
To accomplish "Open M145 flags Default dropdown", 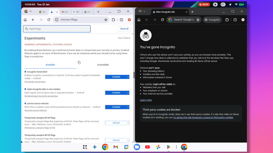I will click(x=117, y=140).
